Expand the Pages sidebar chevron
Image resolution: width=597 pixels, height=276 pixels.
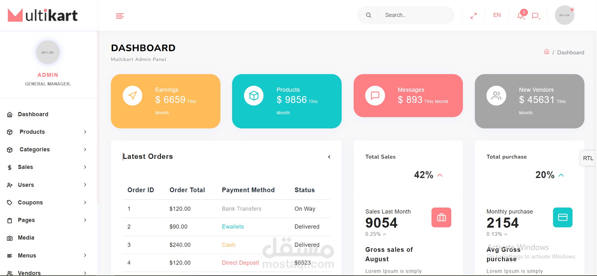pyautogui.click(x=85, y=220)
